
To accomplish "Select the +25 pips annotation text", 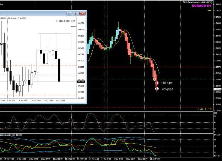I will tap(167, 89).
